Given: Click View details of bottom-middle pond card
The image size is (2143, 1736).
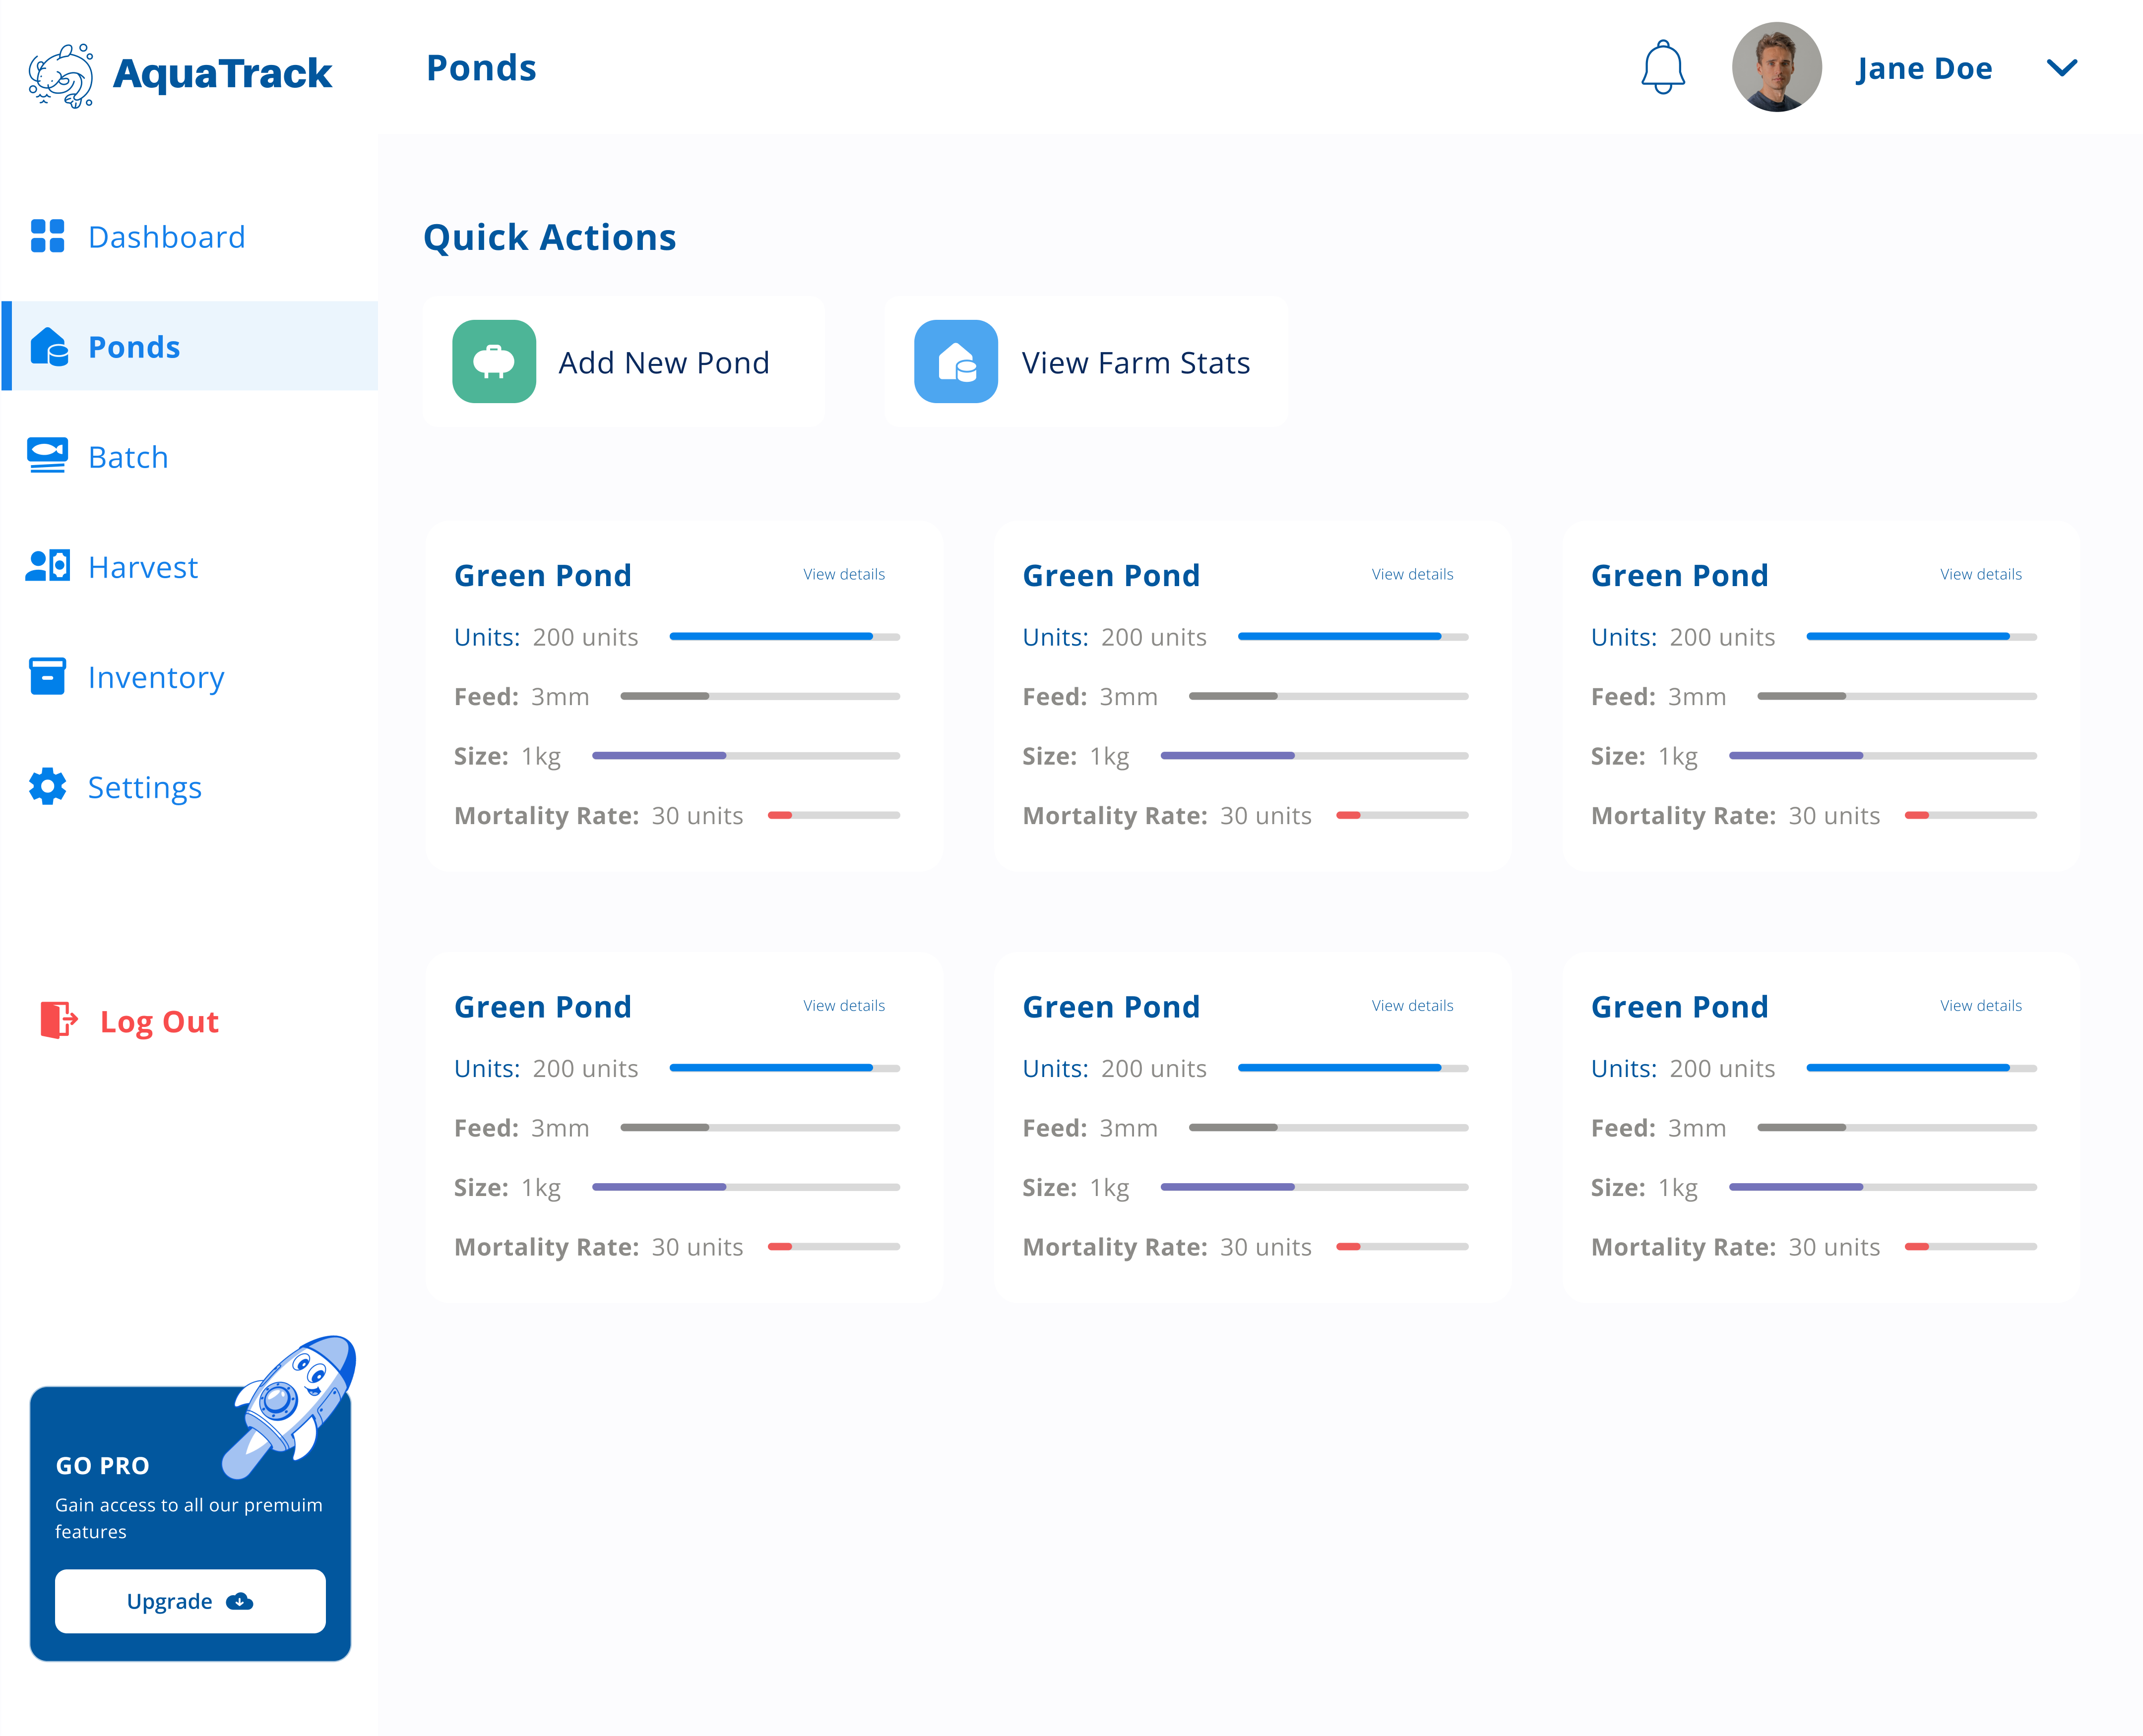Looking at the screenshot, I should tap(1412, 1005).
